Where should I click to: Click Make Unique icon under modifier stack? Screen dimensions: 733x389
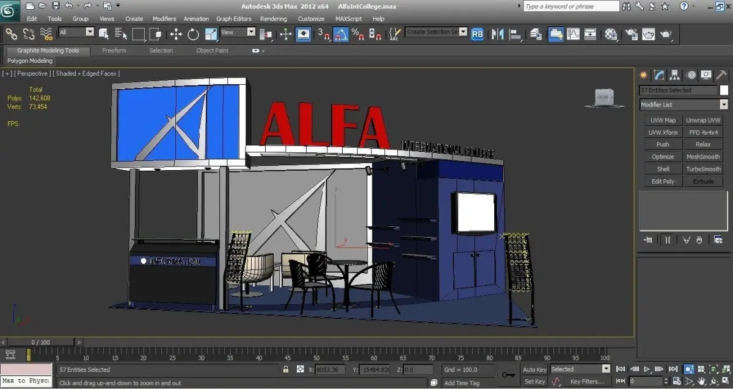coord(687,240)
